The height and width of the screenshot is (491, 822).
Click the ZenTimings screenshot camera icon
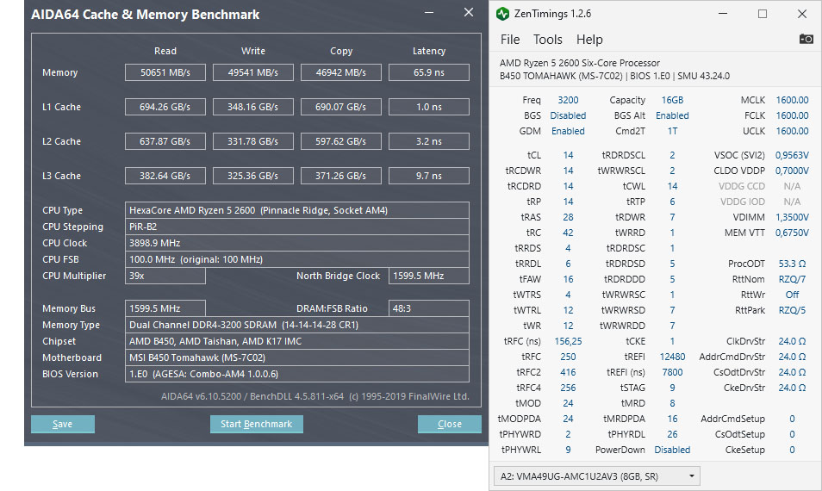(806, 39)
